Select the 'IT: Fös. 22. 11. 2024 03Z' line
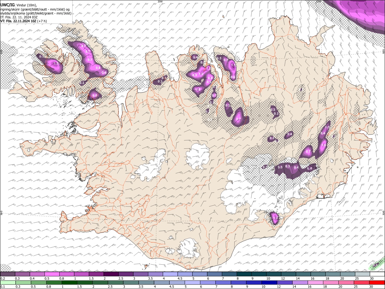 pos(19,17)
